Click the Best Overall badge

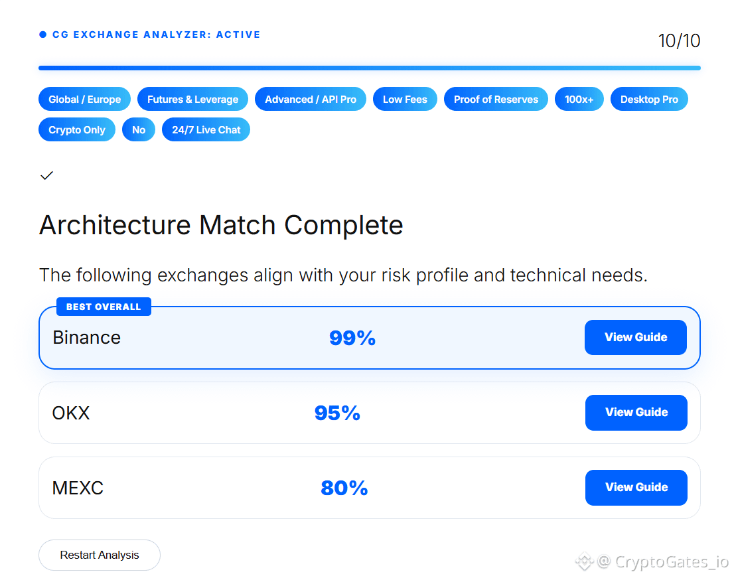[x=104, y=307]
